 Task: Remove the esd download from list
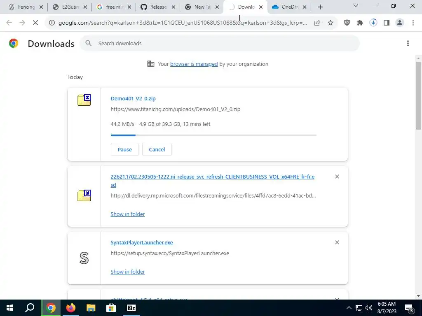coord(337,177)
